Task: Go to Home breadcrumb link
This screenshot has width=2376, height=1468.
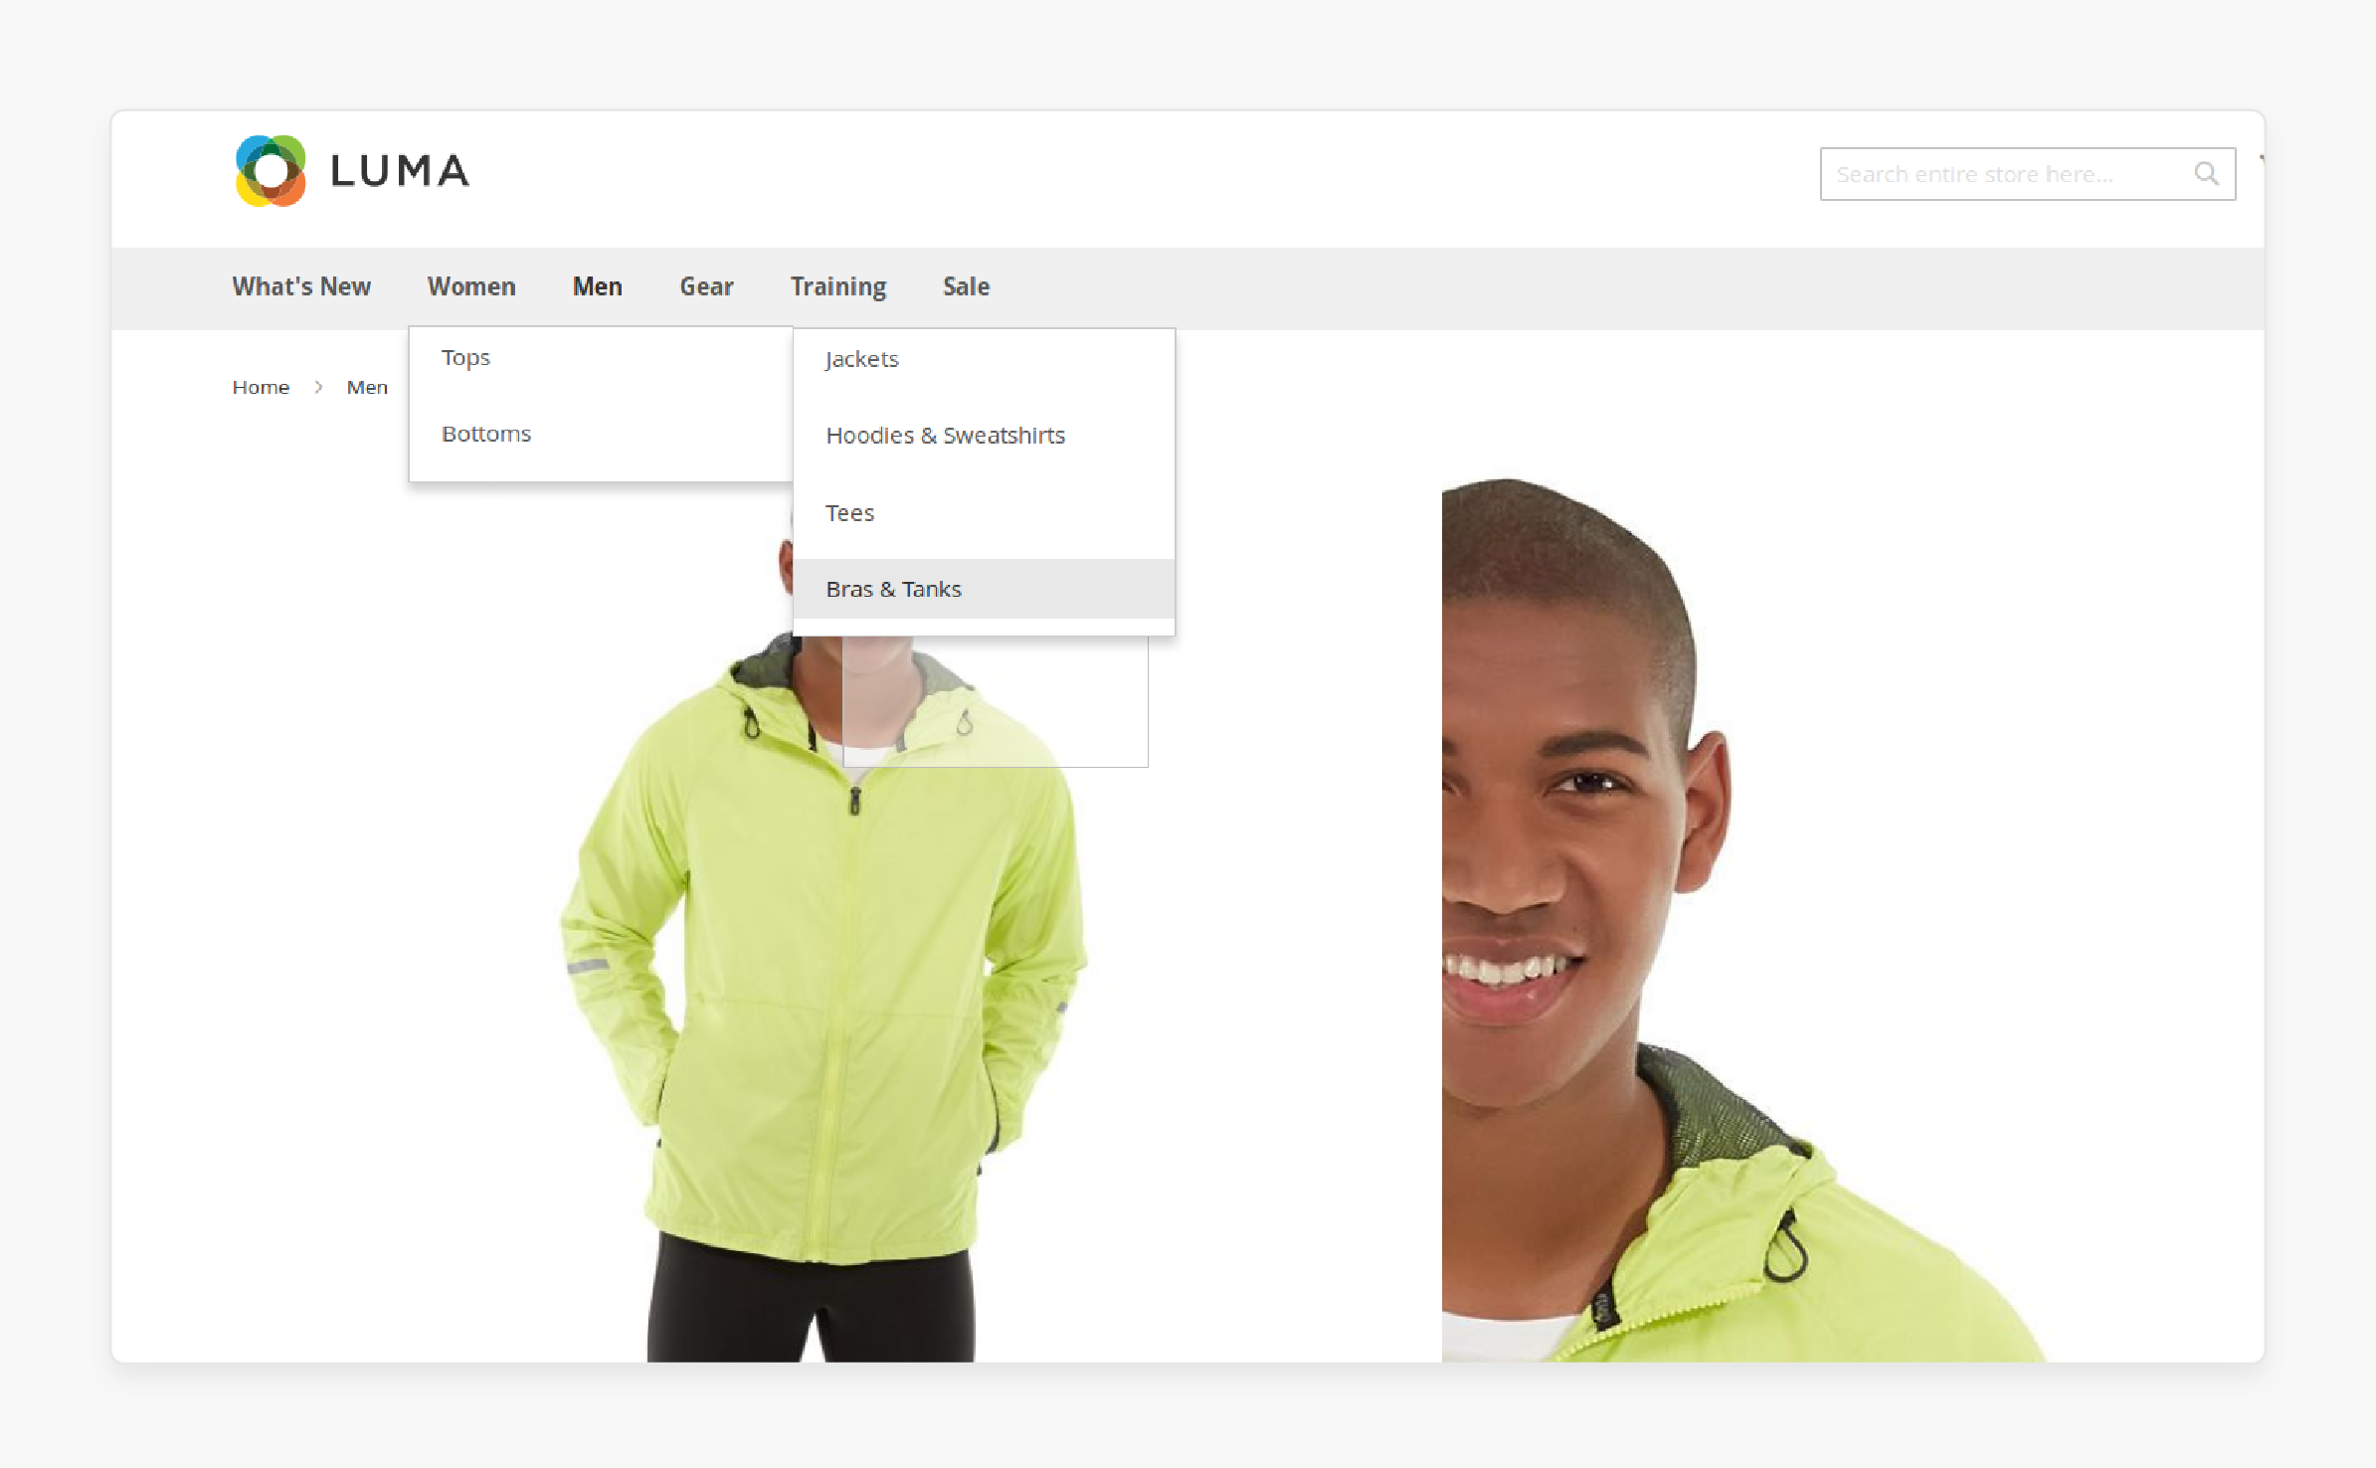Action: (x=261, y=387)
